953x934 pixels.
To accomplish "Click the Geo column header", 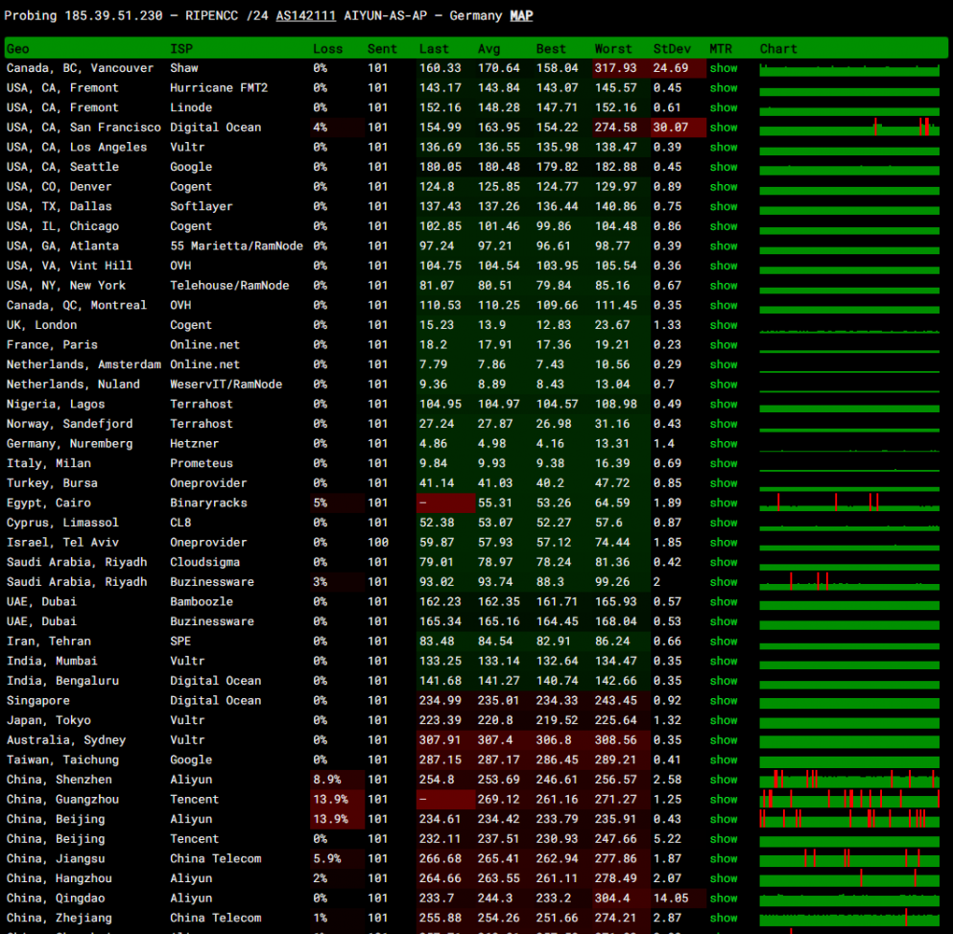I will 17,49.
